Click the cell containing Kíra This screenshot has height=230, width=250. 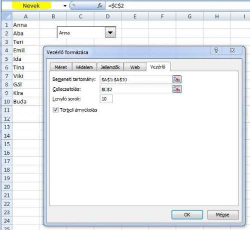26,93
